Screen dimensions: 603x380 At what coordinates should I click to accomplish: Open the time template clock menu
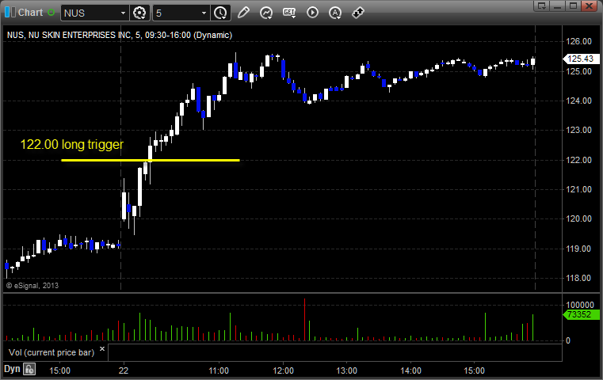[x=221, y=13]
